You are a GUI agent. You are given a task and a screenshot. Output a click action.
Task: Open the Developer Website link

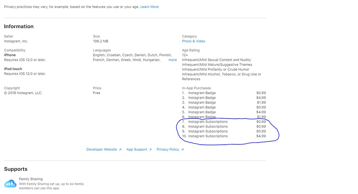[102, 150]
